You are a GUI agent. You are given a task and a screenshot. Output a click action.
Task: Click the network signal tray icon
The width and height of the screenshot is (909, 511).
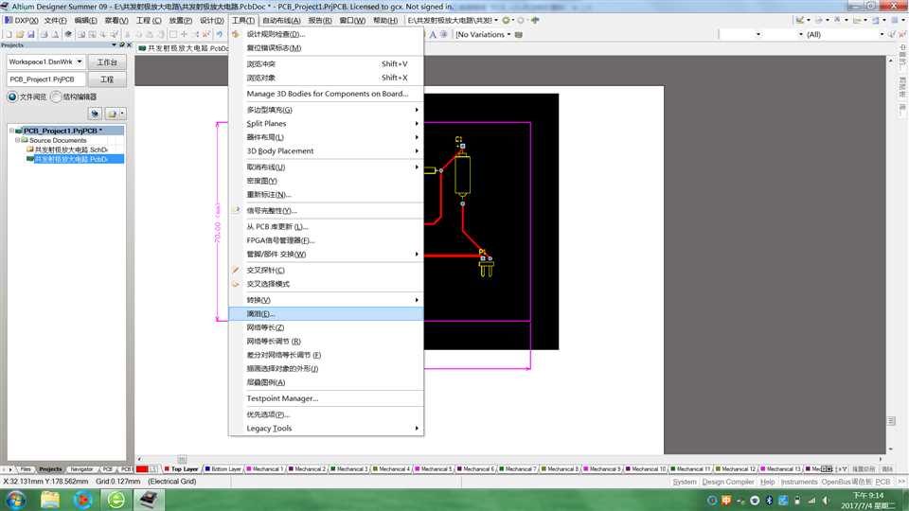pos(811,500)
